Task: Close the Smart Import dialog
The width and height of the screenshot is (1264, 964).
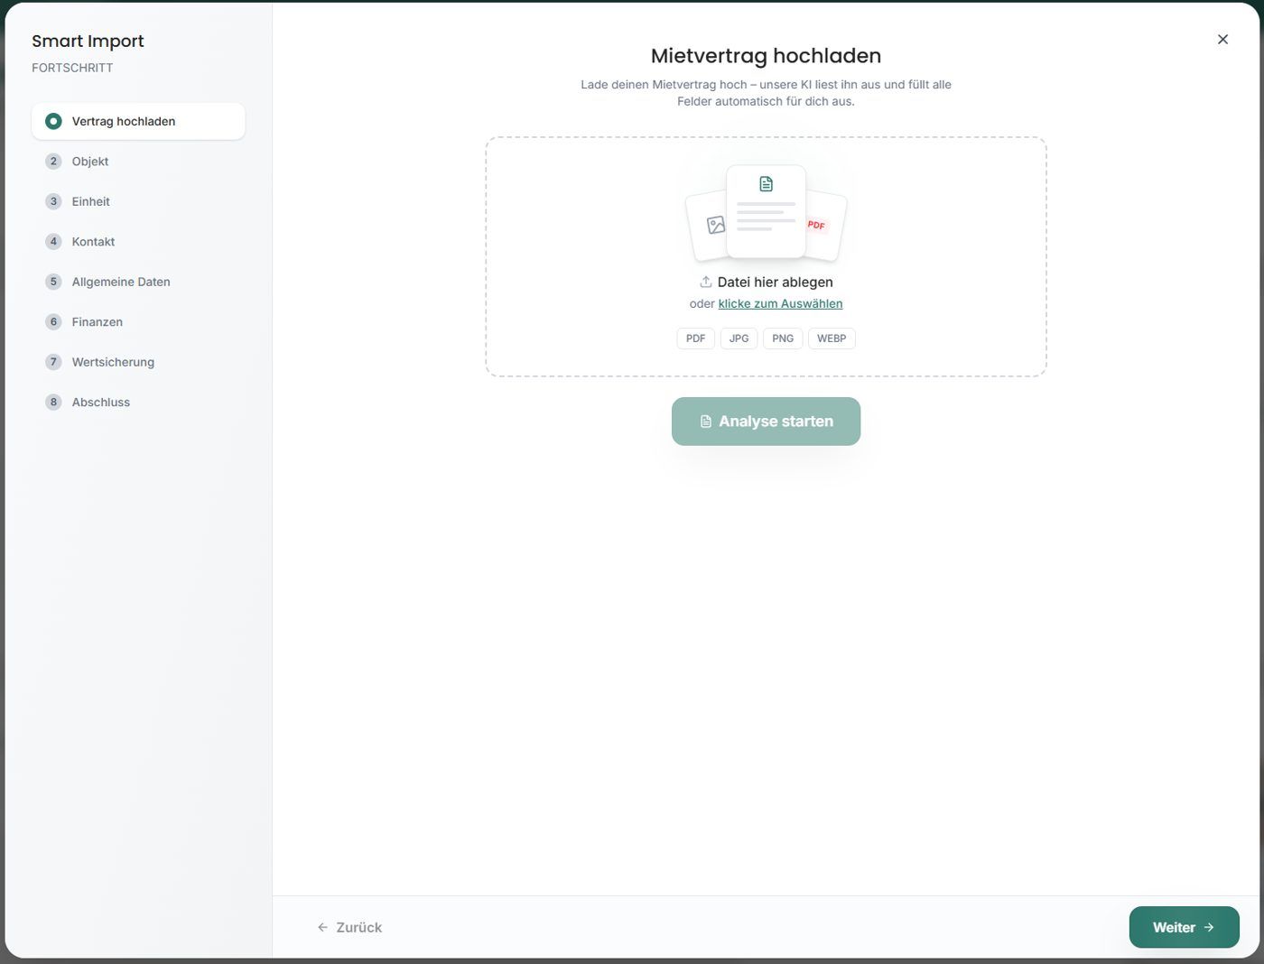Action: coord(1222,40)
